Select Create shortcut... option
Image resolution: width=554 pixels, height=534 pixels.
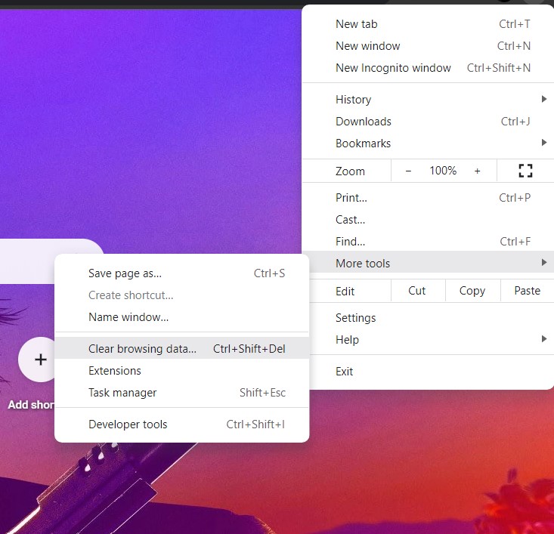[182, 295]
